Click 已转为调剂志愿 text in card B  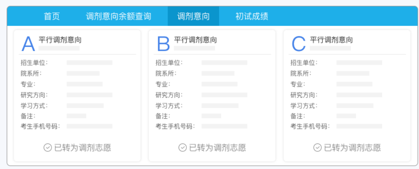click(x=217, y=148)
